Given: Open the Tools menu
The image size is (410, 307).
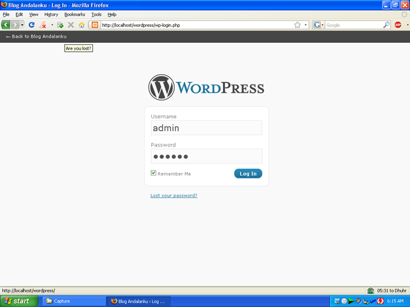Looking at the screenshot, I should 96,15.
